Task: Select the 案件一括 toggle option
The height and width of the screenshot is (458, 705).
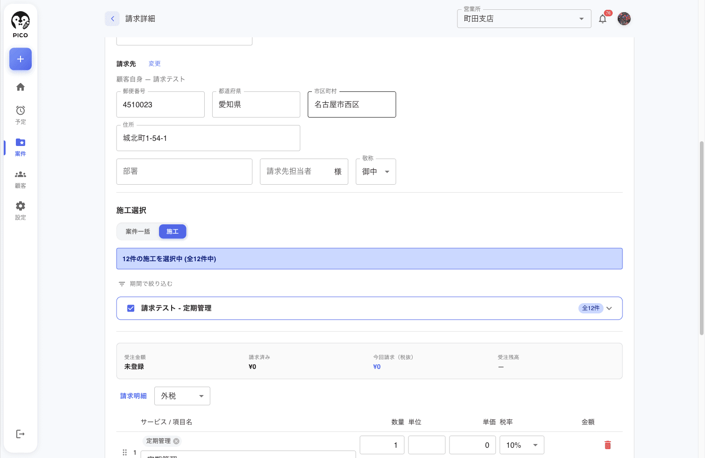Action: click(x=138, y=231)
